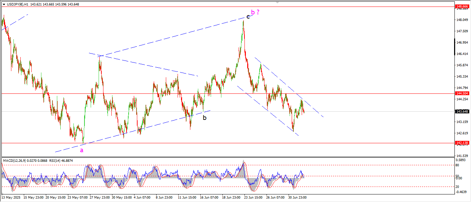Click the magenta 'b ?' wave label

pos(255,12)
